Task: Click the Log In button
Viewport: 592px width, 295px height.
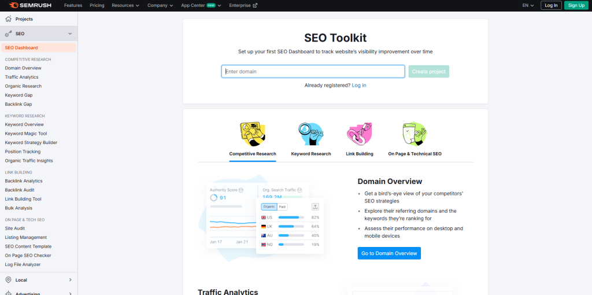Action: 551,5
